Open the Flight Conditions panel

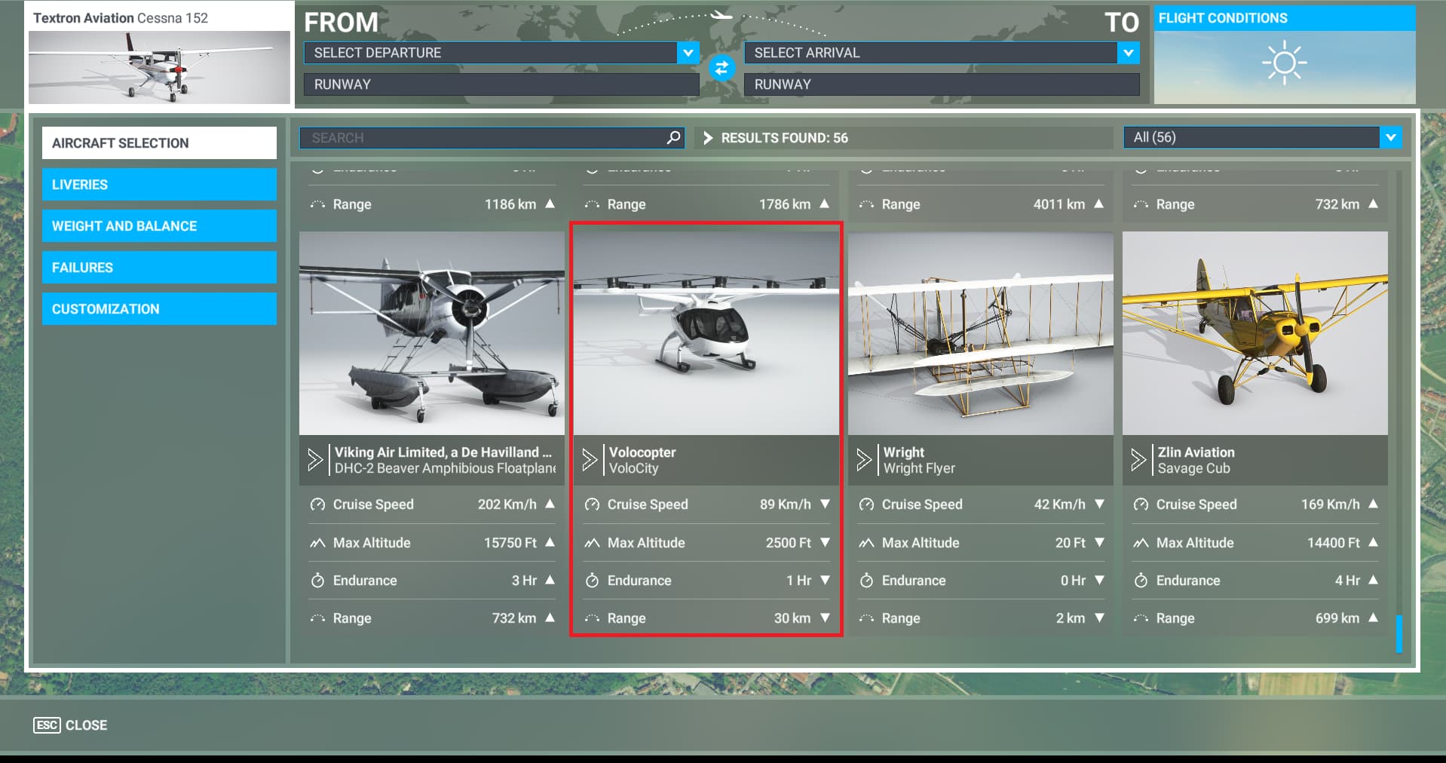(x=1285, y=55)
